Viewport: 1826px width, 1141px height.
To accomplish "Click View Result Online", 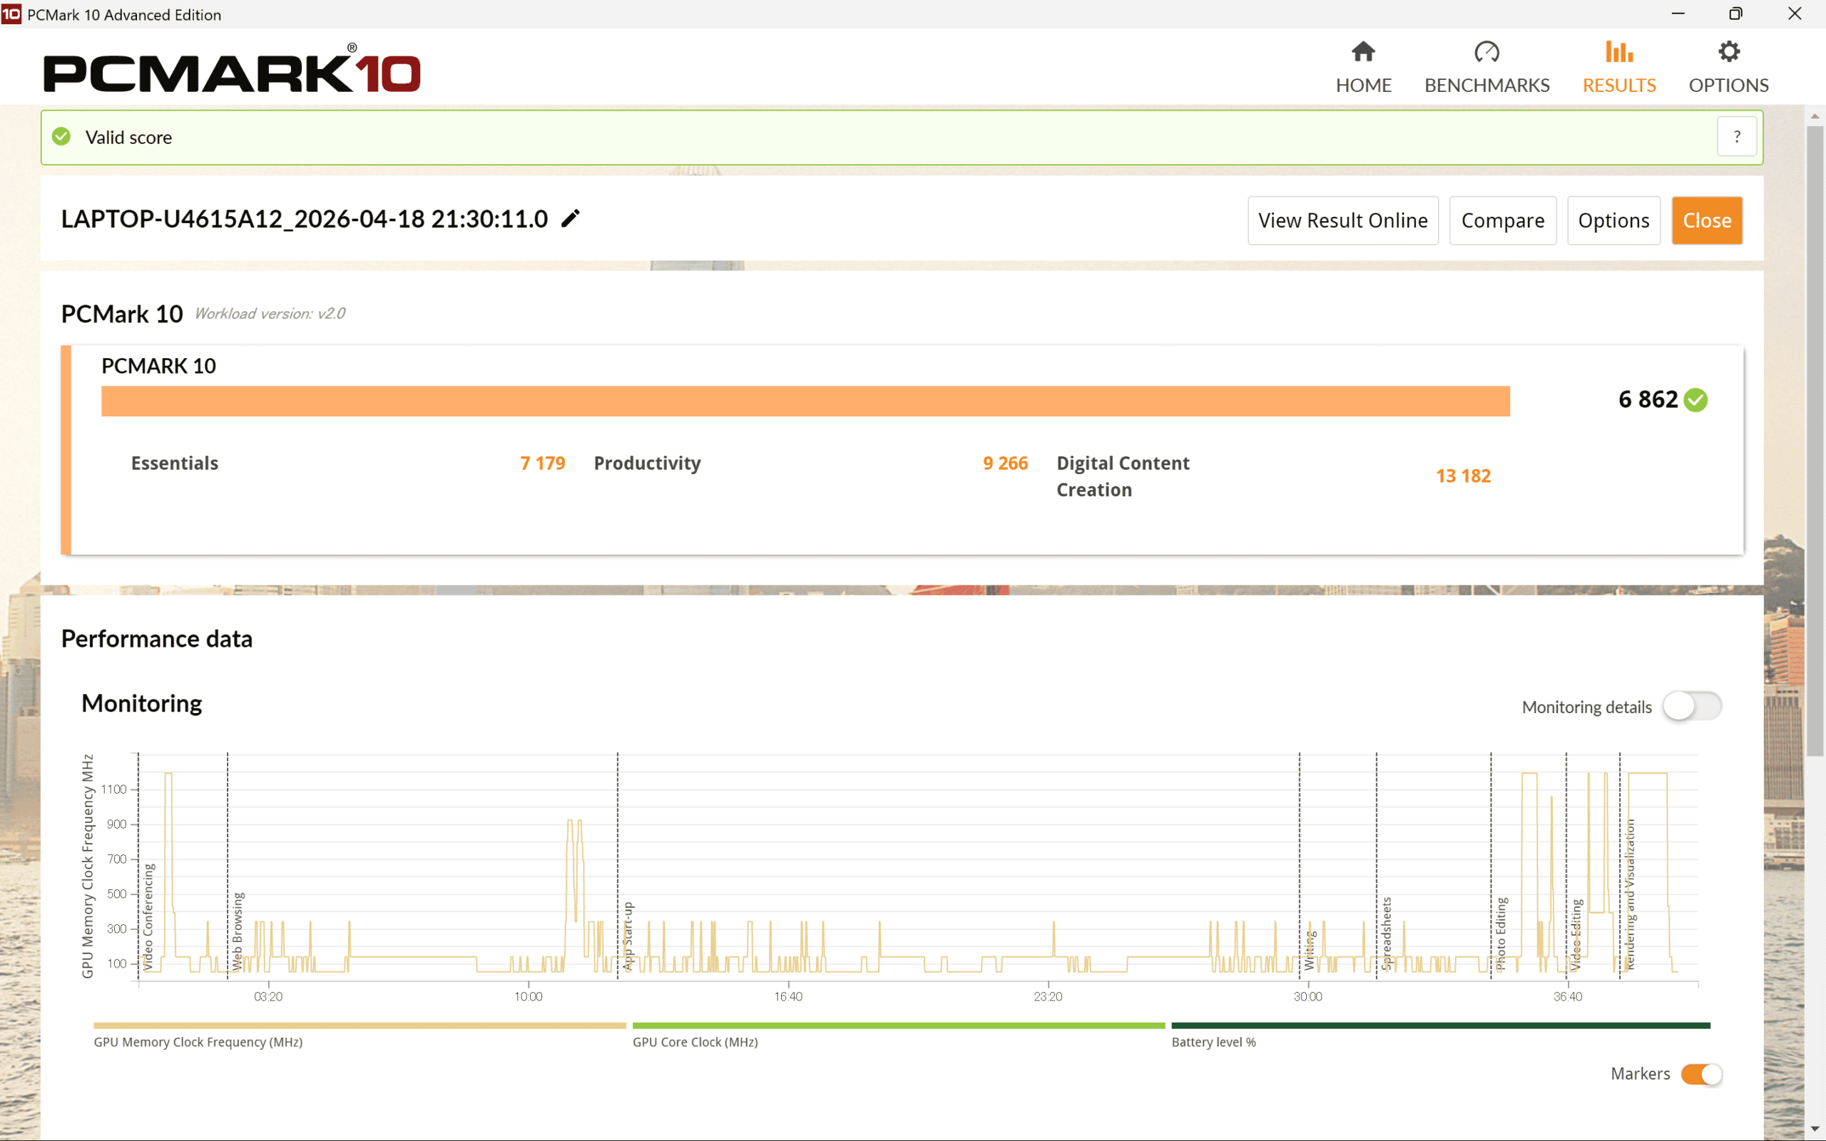I will 1342,220.
